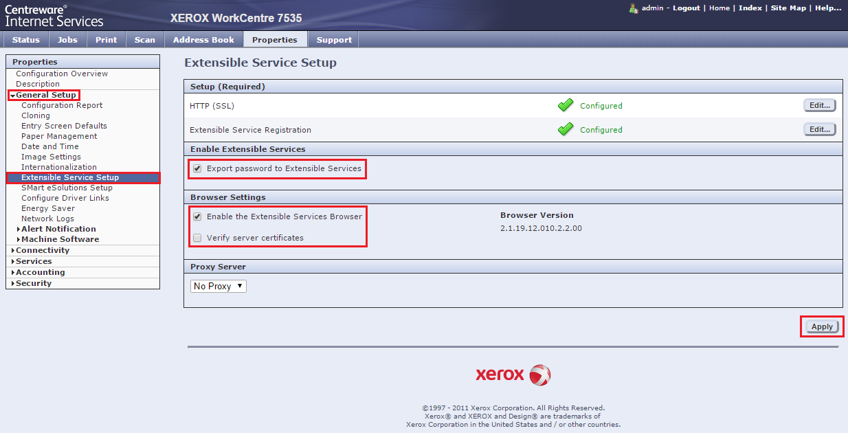Viewport: 848px width, 433px height.
Task: Expand the Security tree section
Action: coord(33,283)
